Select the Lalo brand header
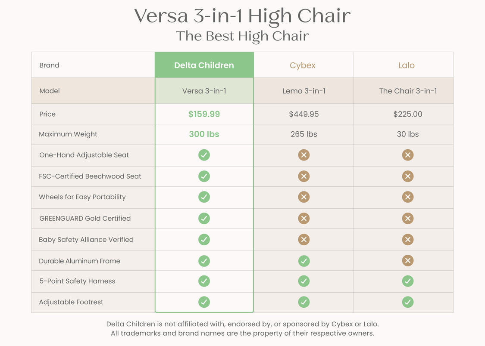Viewport: 485px width, 346px height. pyautogui.click(x=406, y=65)
